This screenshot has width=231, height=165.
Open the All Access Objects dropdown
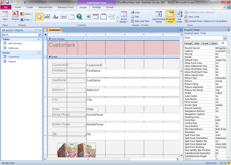(36, 30)
